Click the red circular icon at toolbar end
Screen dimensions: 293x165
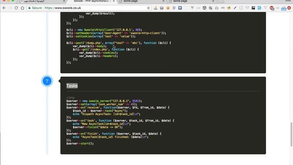coord(289,8)
